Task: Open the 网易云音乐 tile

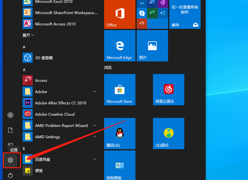Action: click(169, 90)
